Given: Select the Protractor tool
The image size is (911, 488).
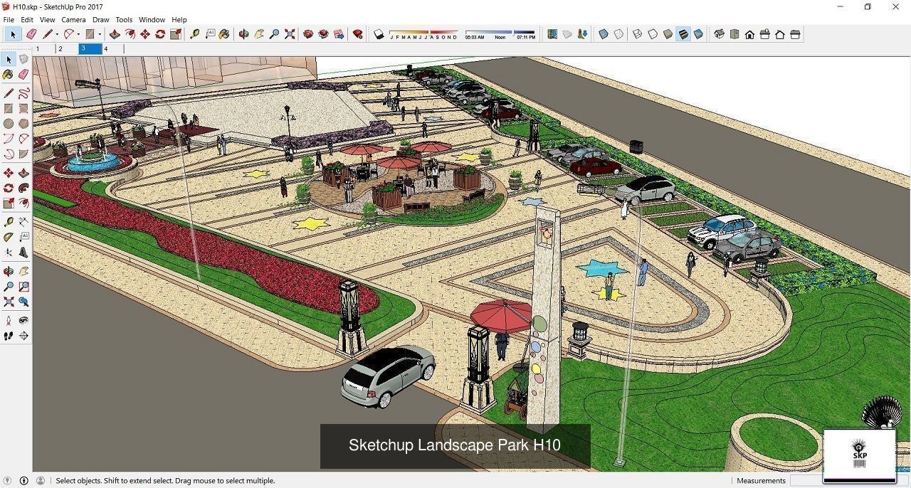Looking at the screenshot, I should pos(9,237).
